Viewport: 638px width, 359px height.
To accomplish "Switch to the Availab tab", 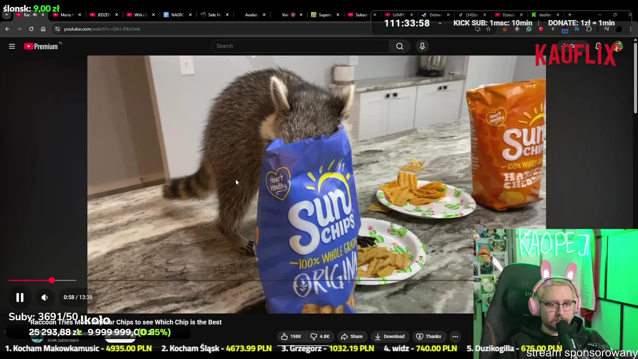I will pyautogui.click(x=251, y=14).
